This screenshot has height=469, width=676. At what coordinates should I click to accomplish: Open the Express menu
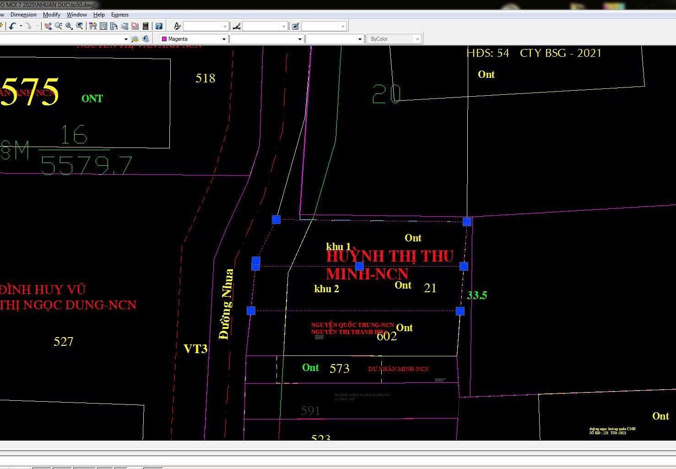coord(120,15)
